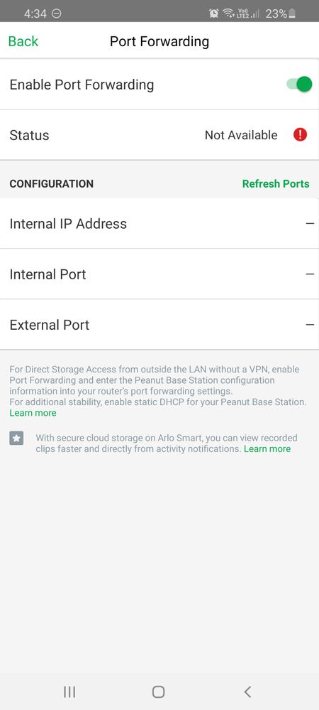Select the Internal Port row

click(159, 274)
